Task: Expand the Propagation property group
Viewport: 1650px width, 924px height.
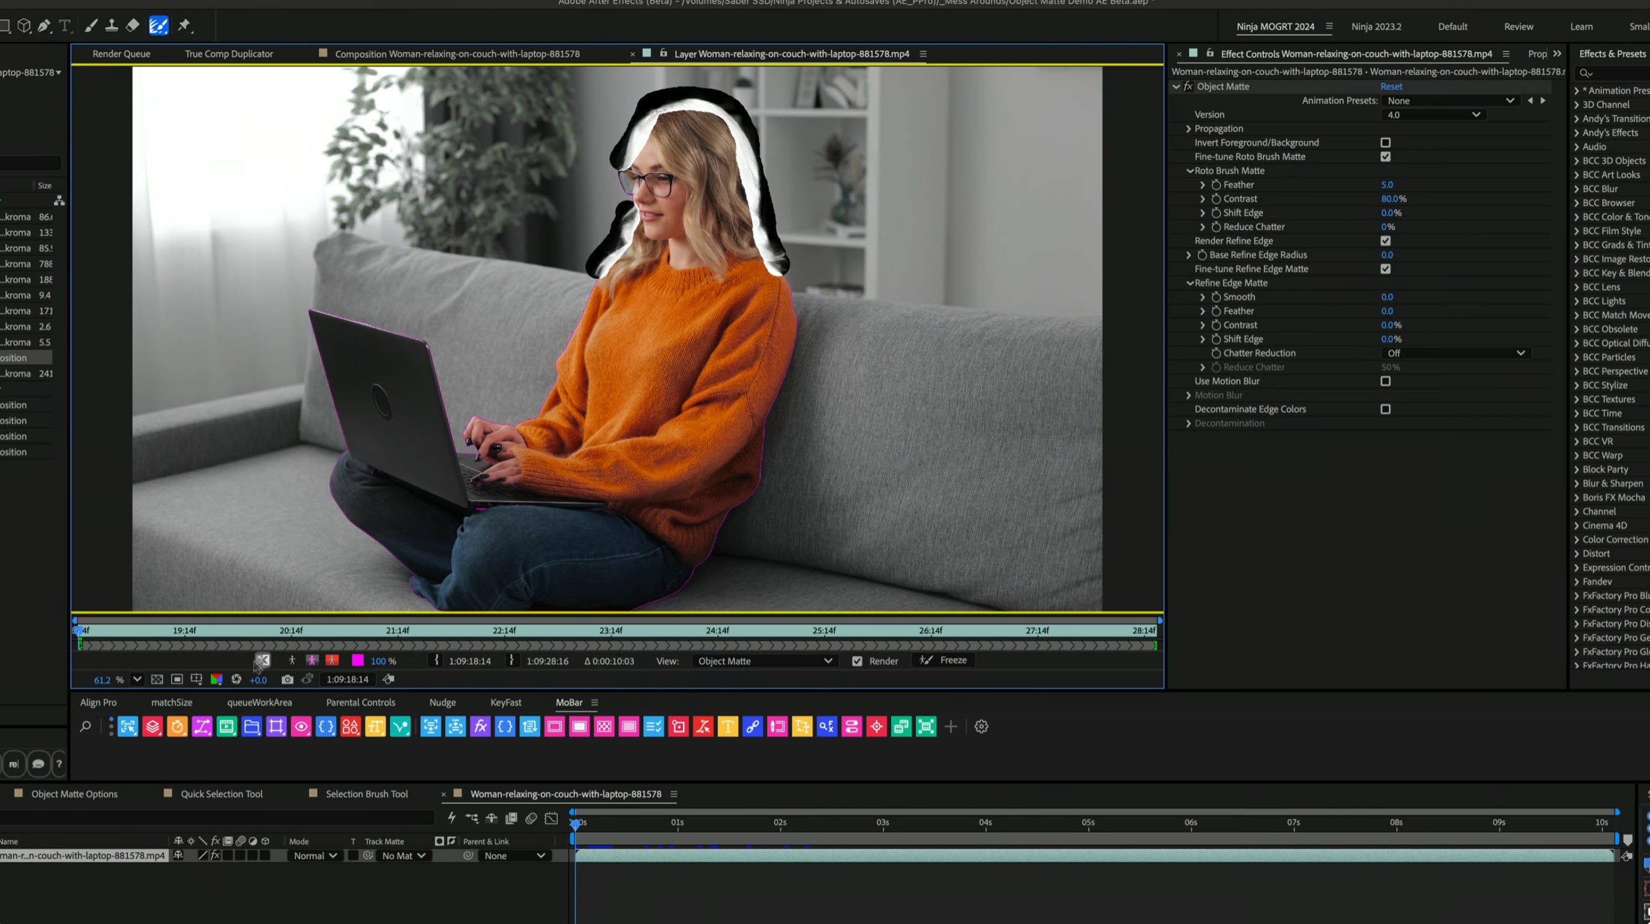Action: pyautogui.click(x=1188, y=129)
